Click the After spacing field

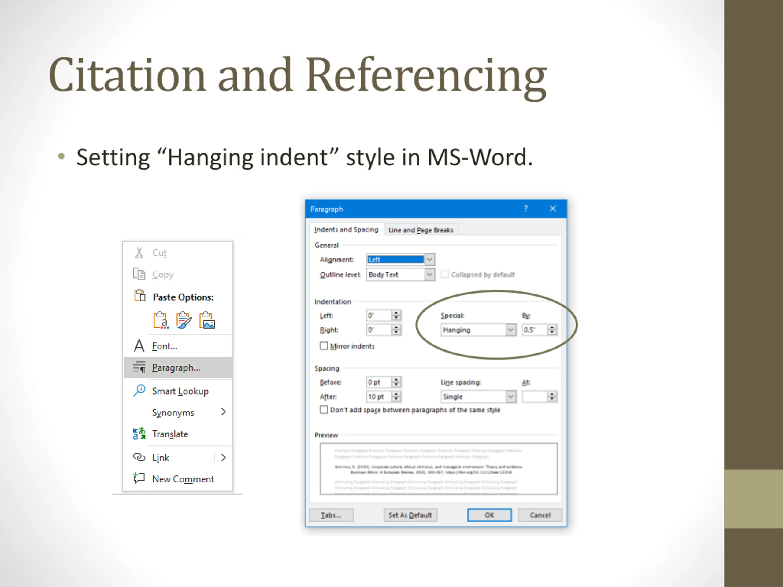click(x=379, y=397)
